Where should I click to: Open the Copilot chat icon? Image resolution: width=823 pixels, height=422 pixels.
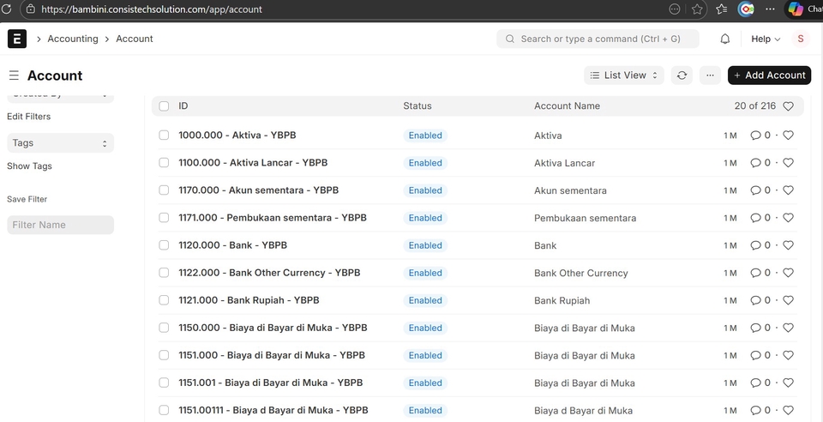[796, 9]
